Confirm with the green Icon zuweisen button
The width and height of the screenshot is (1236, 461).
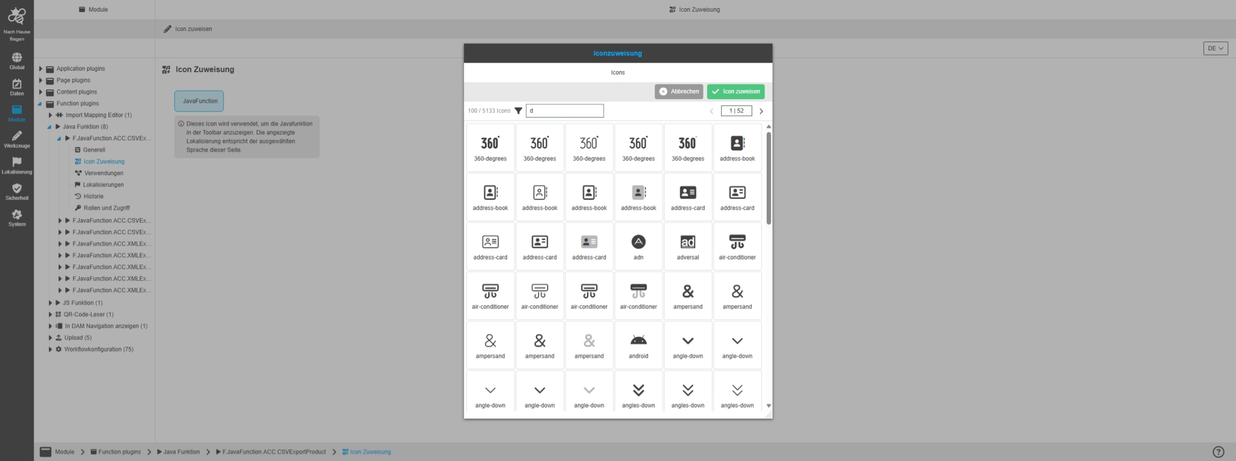point(736,91)
